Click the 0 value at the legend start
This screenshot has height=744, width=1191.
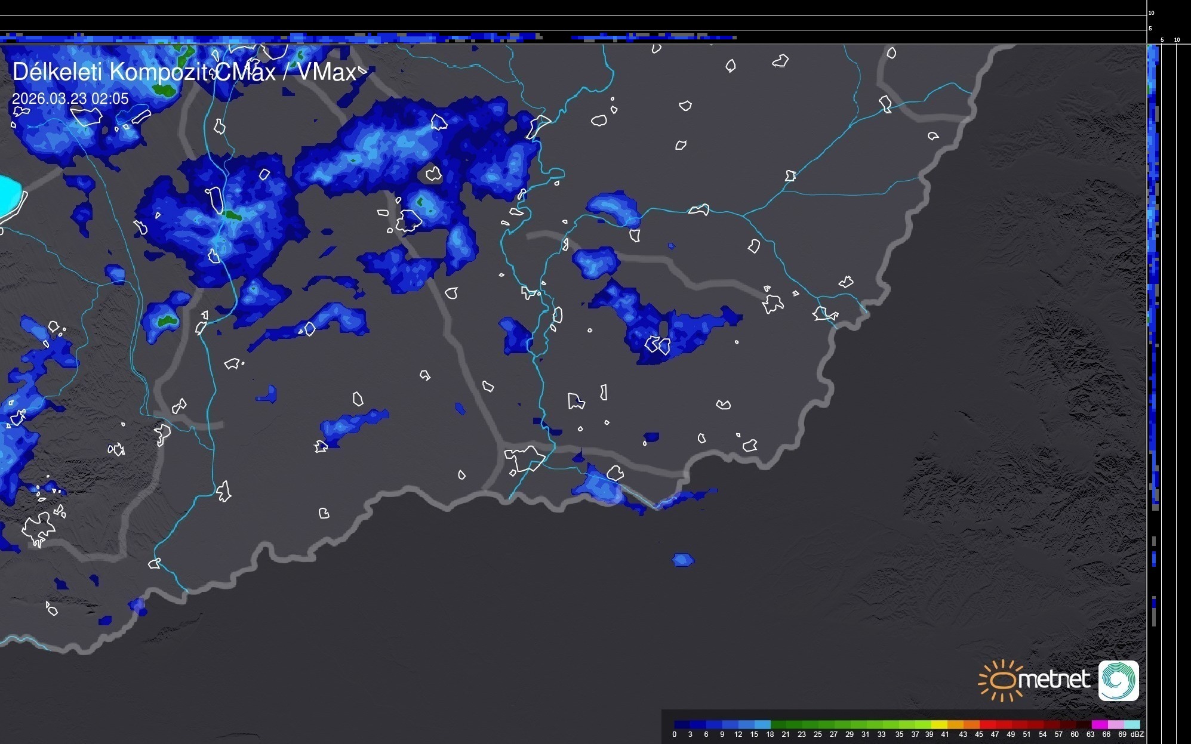point(675,734)
